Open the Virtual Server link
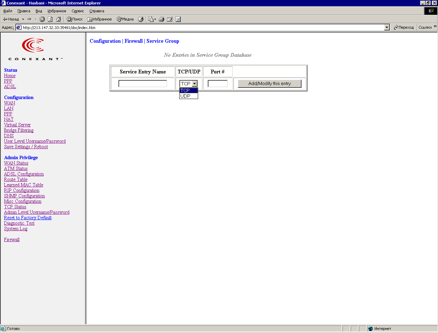 [17, 125]
